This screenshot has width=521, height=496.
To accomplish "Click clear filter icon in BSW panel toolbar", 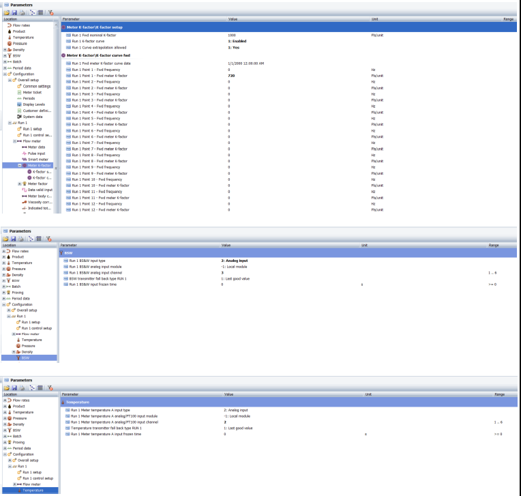I will pos(49,239).
